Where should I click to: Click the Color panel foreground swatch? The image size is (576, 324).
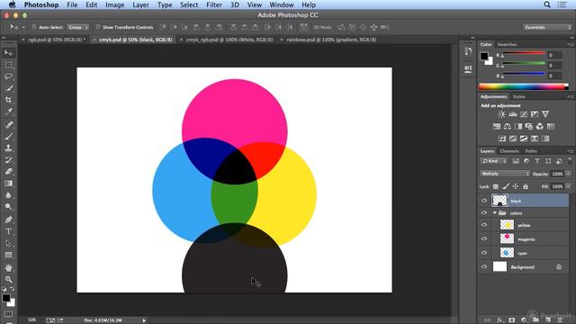pos(484,56)
